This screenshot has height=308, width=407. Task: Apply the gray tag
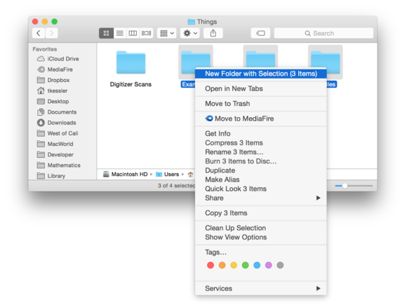click(280, 265)
